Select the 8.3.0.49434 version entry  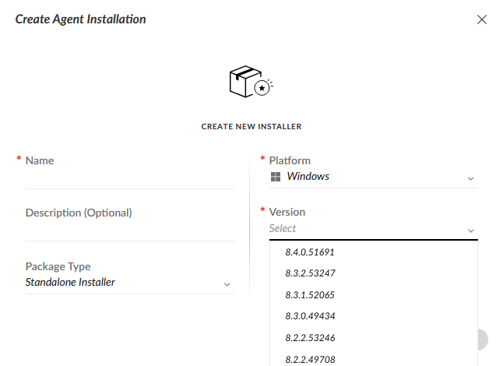(x=310, y=316)
